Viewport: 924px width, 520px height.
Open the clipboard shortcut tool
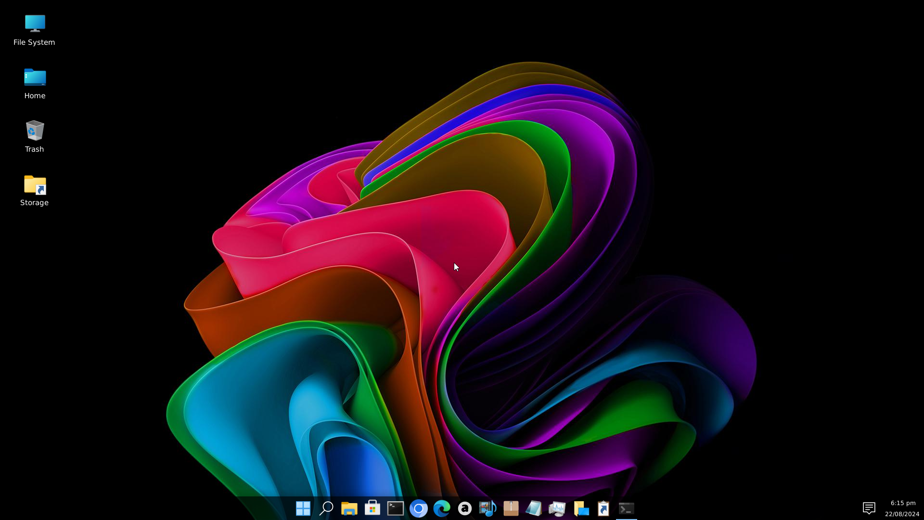tap(603, 508)
